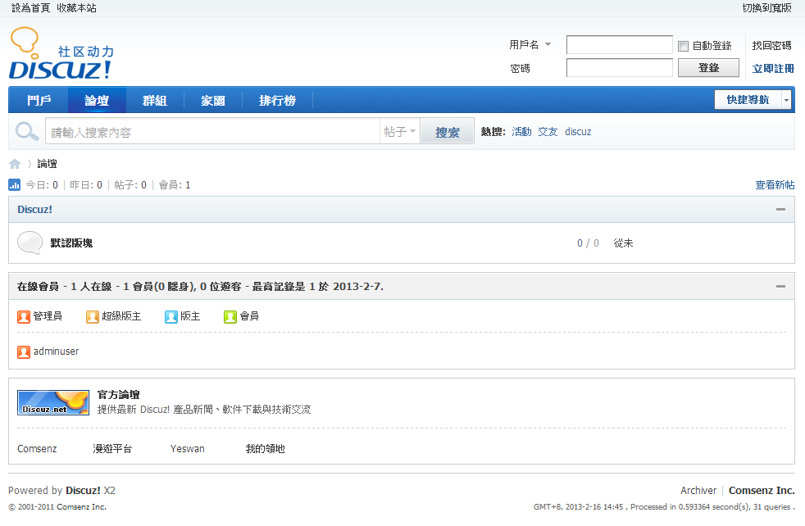
Task: Click 設為首頁 at the top
Action: pos(31,8)
